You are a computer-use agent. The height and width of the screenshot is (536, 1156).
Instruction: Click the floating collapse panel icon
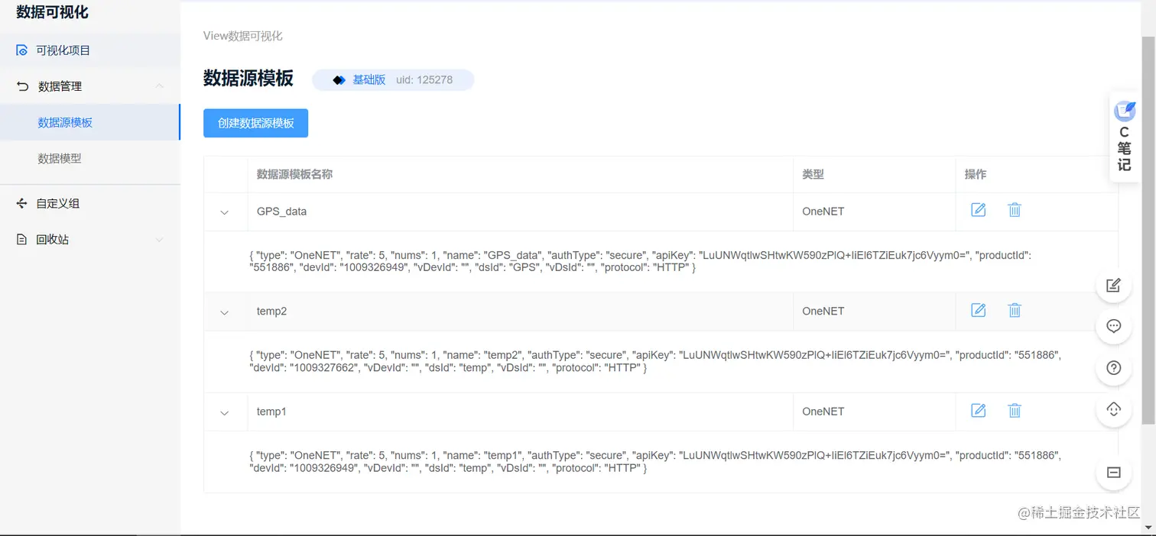[1114, 473]
